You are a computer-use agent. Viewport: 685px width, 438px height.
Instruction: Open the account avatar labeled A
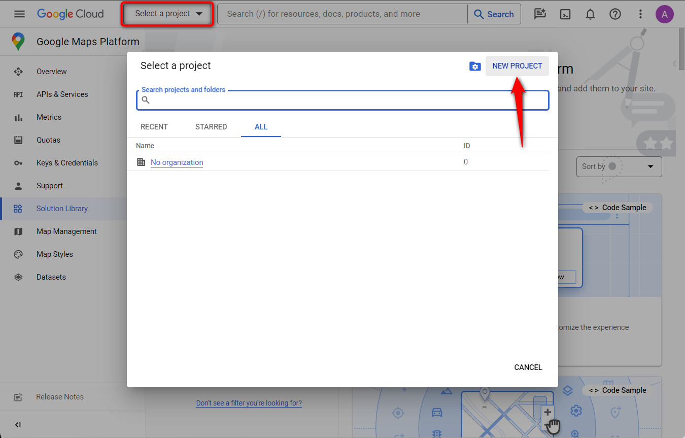pos(665,14)
